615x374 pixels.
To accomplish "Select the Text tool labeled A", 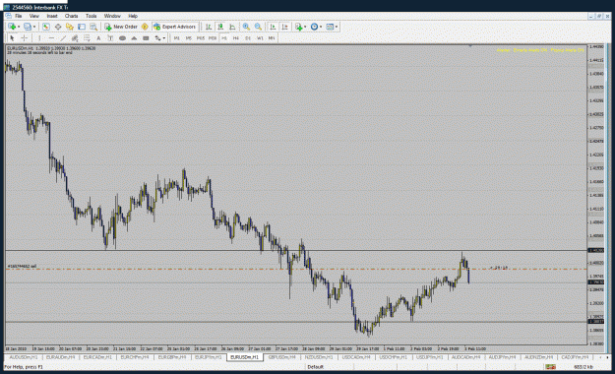I will tap(98, 38).
